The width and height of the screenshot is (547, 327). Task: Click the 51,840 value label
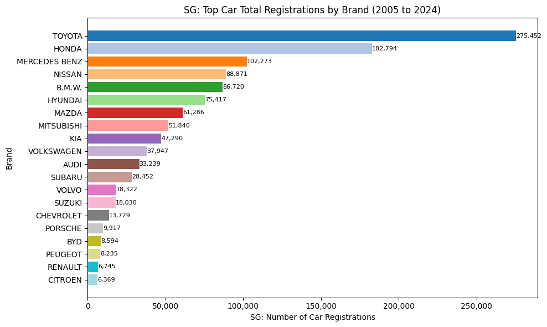pyautogui.click(x=179, y=125)
